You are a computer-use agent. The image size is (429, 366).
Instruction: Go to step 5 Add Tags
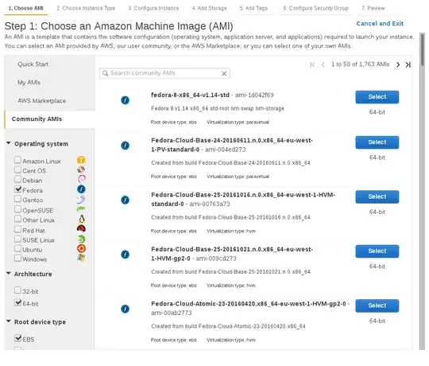[x=253, y=8]
